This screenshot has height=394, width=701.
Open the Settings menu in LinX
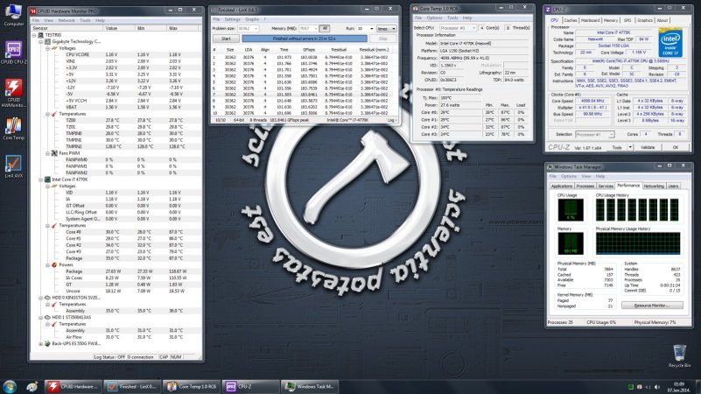click(233, 19)
